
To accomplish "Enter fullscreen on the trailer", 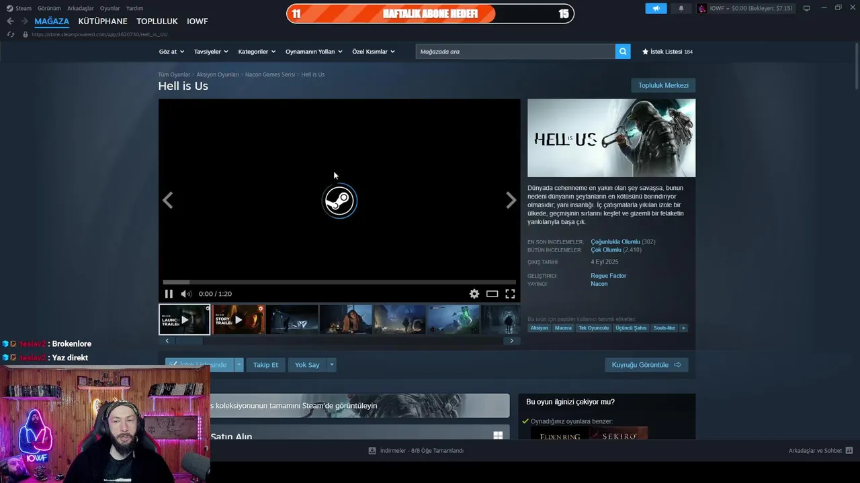I will 510,294.
